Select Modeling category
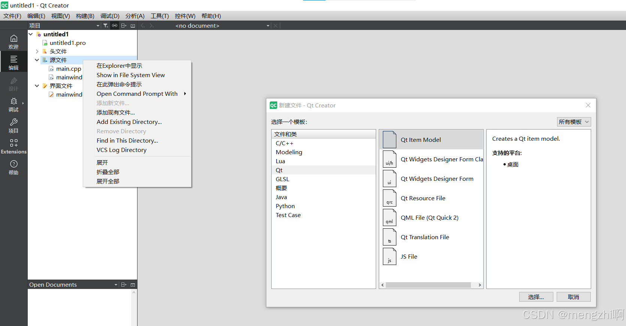Viewport: 626px width, 326px height. [x=324, y=152]
